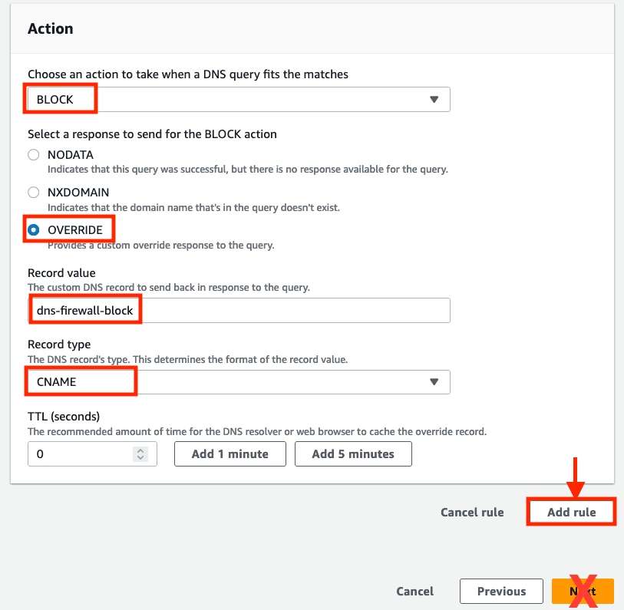Click the orange Next button
The height and width of the screenshot is (610, 624).
pyautogui.click(x=583, y=592)
